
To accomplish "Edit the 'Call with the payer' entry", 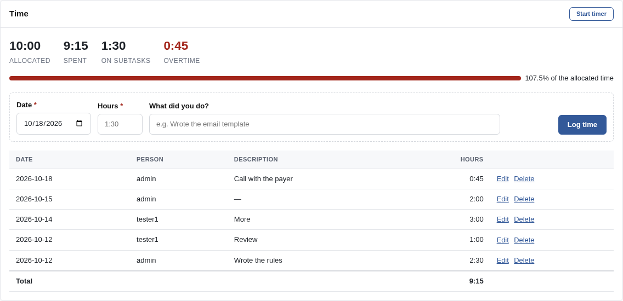I will coord(502,179).
